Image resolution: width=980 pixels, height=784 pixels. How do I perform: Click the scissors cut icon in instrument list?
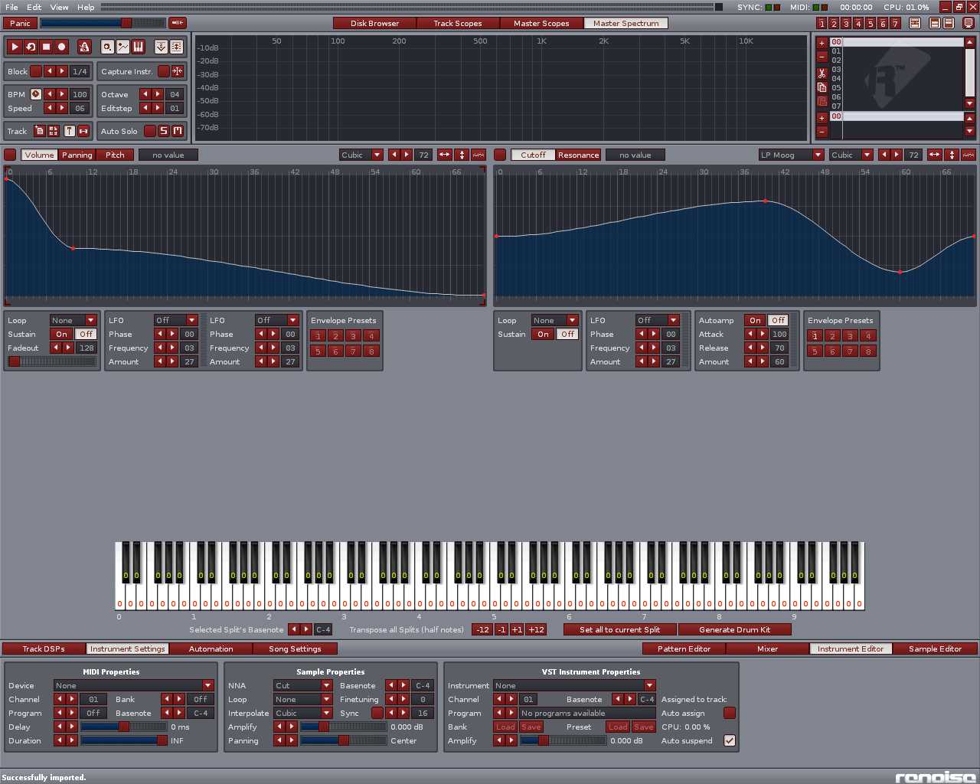822,73
